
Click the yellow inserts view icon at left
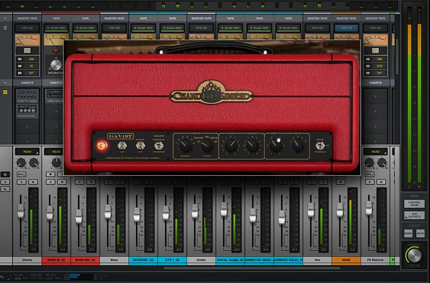(5, 92)
